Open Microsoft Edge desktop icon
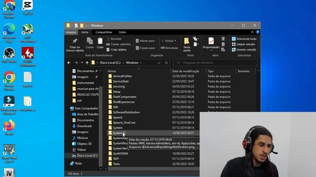This screenshot has height=177, width=316. coord(9,33)
